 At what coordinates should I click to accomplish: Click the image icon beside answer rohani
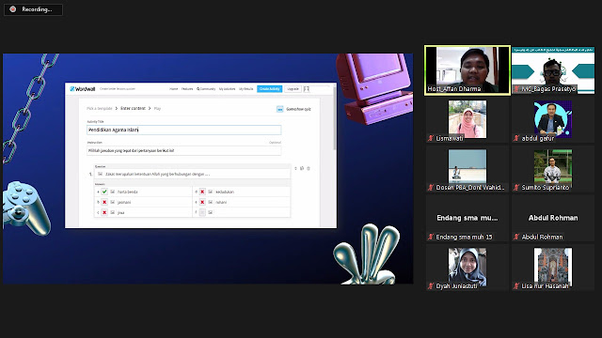211,202
